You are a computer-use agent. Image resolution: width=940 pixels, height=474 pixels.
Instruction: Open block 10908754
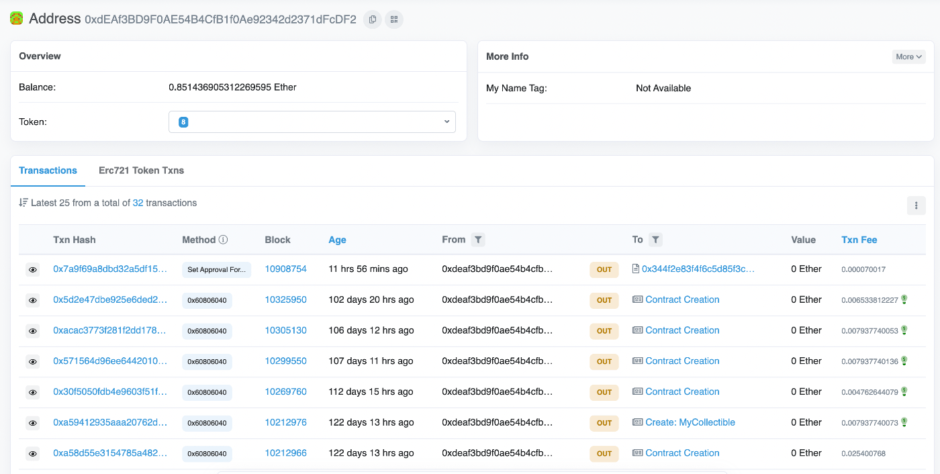[x=285, y=269]
